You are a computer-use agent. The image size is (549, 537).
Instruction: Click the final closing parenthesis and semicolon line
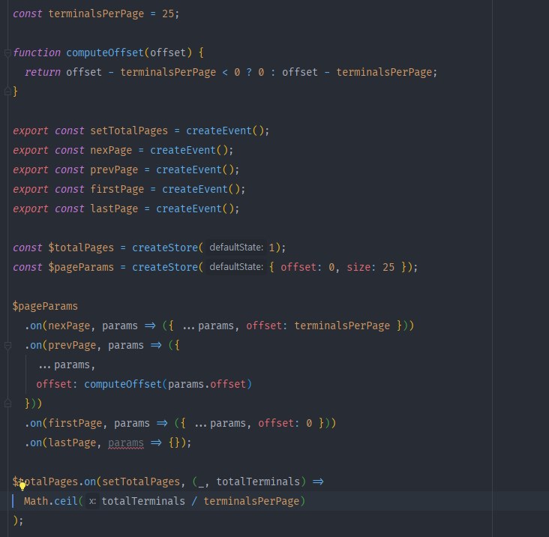coord(18,520)
